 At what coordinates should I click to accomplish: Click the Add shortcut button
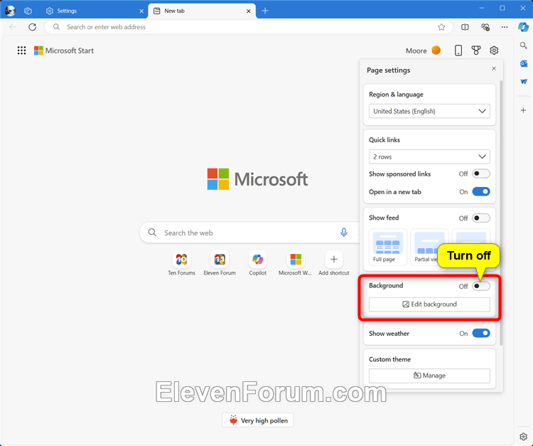click(x=334, y=264)
